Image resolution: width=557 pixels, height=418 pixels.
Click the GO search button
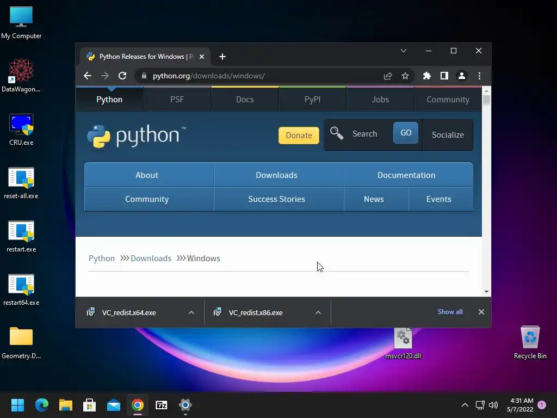pyautogui.click(x=406, y=133)
